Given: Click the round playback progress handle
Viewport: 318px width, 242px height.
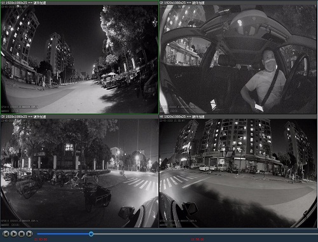Looking at the screenshot, I should point(91,234).
